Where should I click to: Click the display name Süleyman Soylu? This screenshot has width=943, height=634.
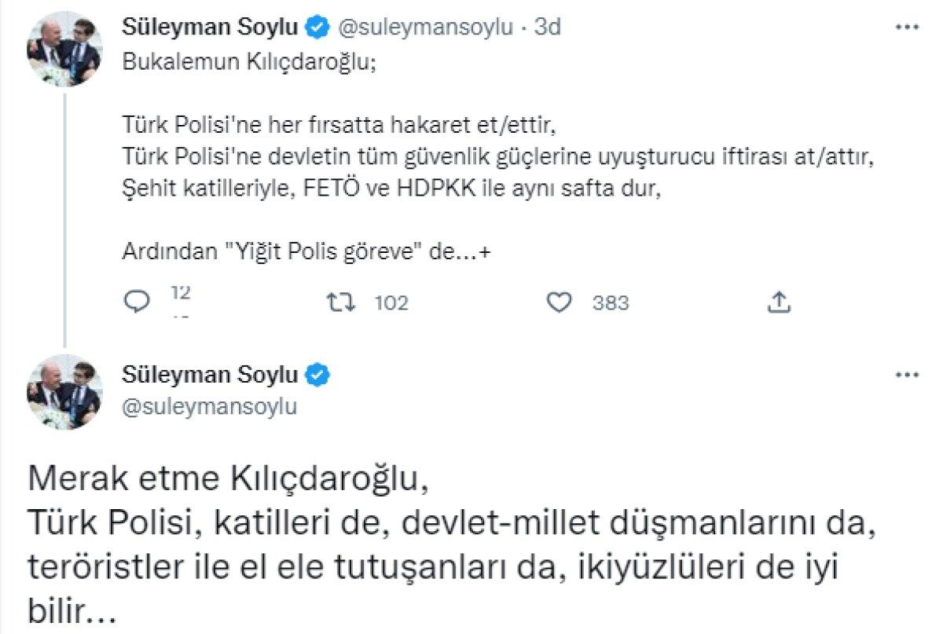[212, 24]
